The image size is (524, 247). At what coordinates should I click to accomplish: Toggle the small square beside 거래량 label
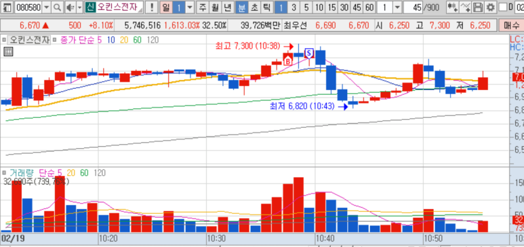pyautogui.click(x=3, y=173)
